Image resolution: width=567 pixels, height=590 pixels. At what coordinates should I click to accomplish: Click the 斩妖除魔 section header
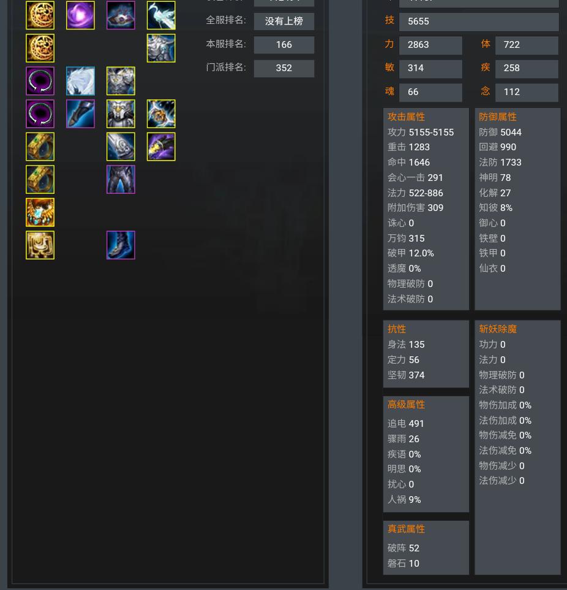[x=498, y=329]
